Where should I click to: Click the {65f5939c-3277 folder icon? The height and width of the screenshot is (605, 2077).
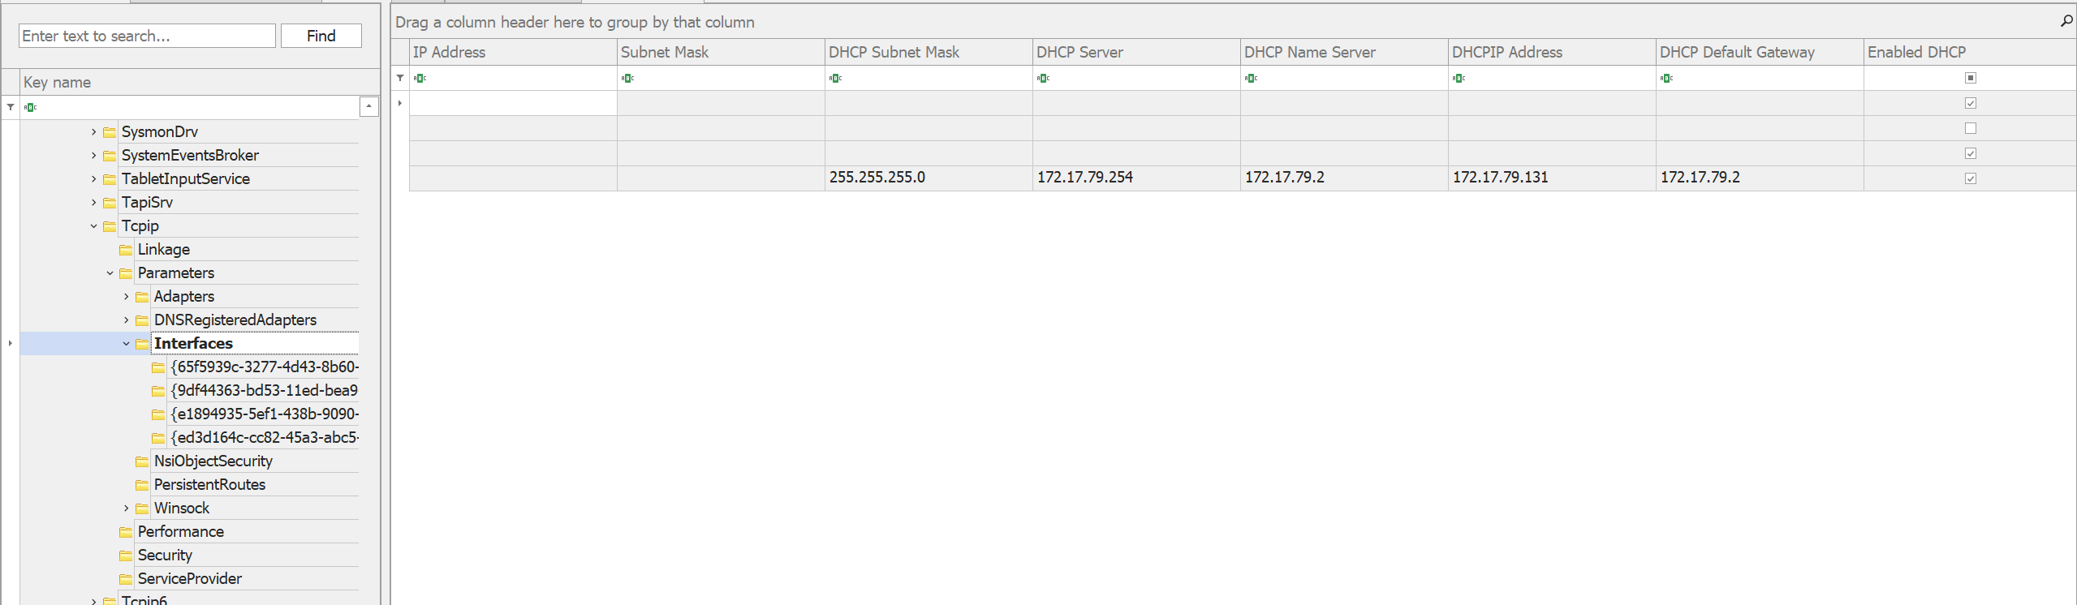158,367
